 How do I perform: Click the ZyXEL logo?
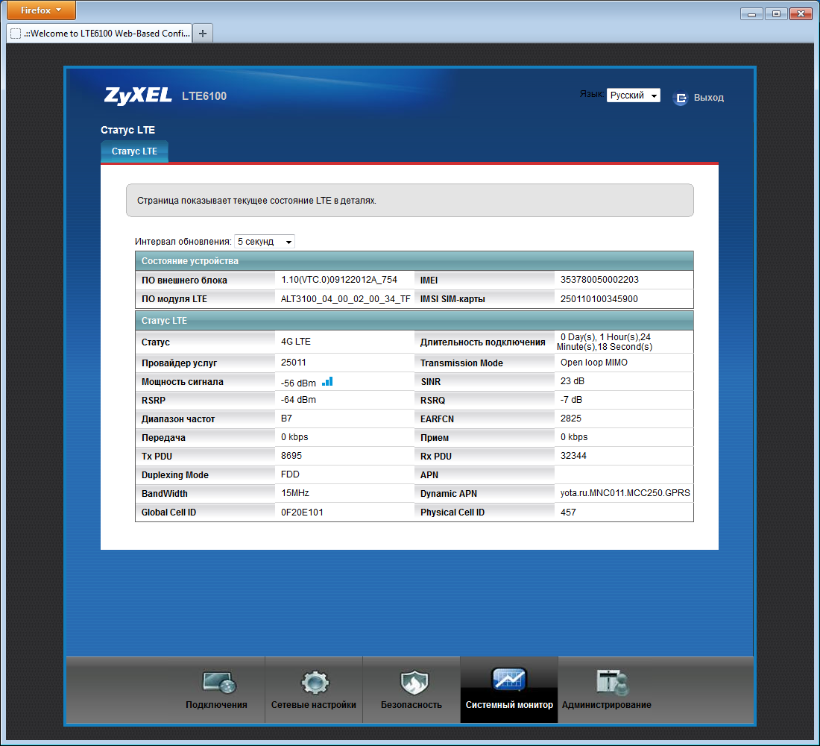[x=138, y=95]
